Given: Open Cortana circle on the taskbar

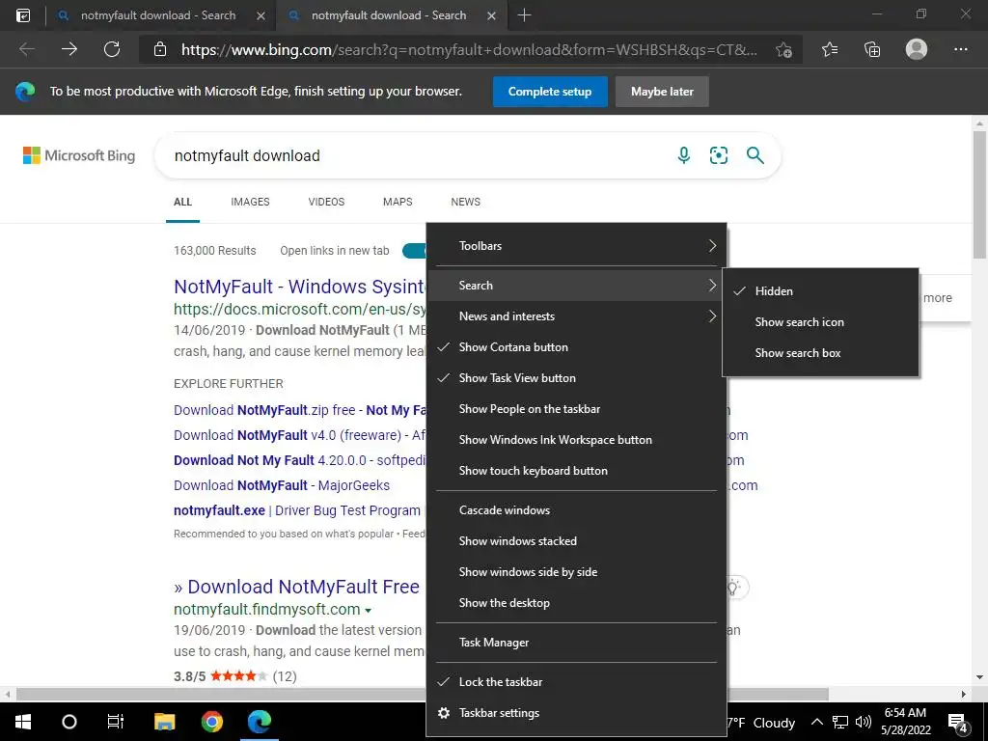Looking at the screenshot, I should [x=69, y=722].
